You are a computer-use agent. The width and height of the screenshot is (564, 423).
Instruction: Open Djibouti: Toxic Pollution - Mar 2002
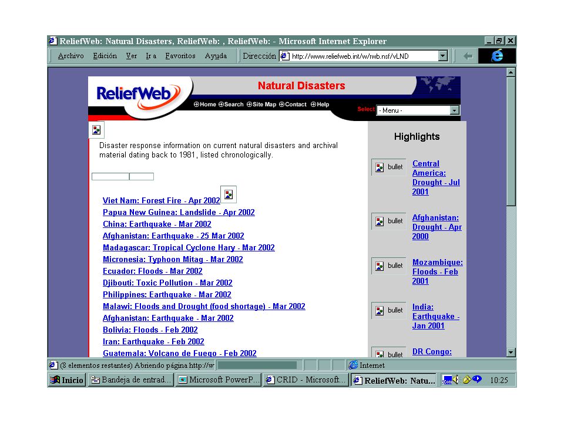(167, 283)
